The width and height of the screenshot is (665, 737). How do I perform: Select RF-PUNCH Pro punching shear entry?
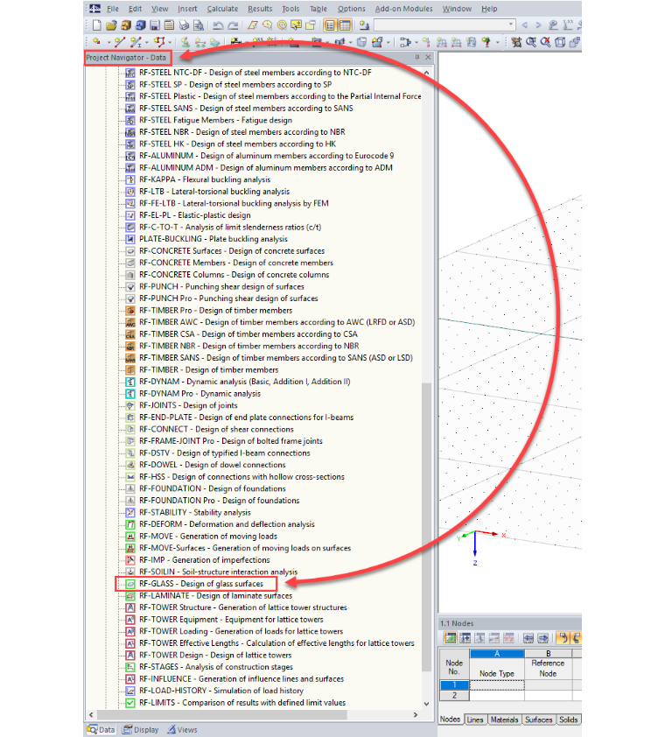pos(228,298)
